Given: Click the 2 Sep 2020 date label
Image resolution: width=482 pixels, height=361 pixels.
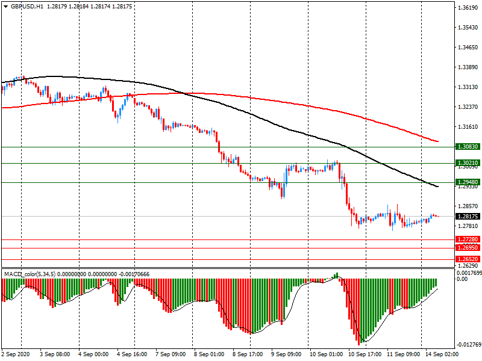Looking at the screenshot, I should point(16,354).
